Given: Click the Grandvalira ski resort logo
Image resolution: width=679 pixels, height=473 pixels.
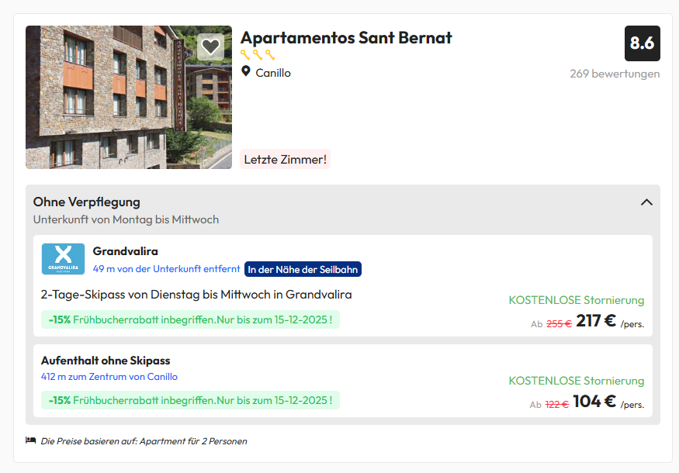Looking at the screenshot, I should click(63, 259).
